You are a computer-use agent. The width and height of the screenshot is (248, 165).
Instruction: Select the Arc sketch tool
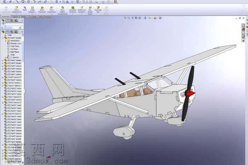pos(34,2)
